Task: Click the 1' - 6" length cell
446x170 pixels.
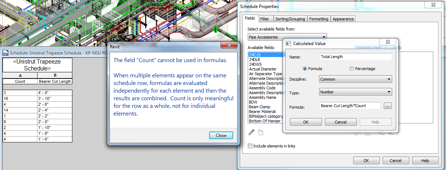Action: click(55, 139)
